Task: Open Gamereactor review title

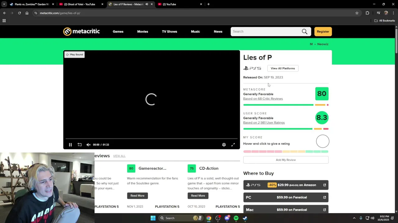Action: point(152,168)
